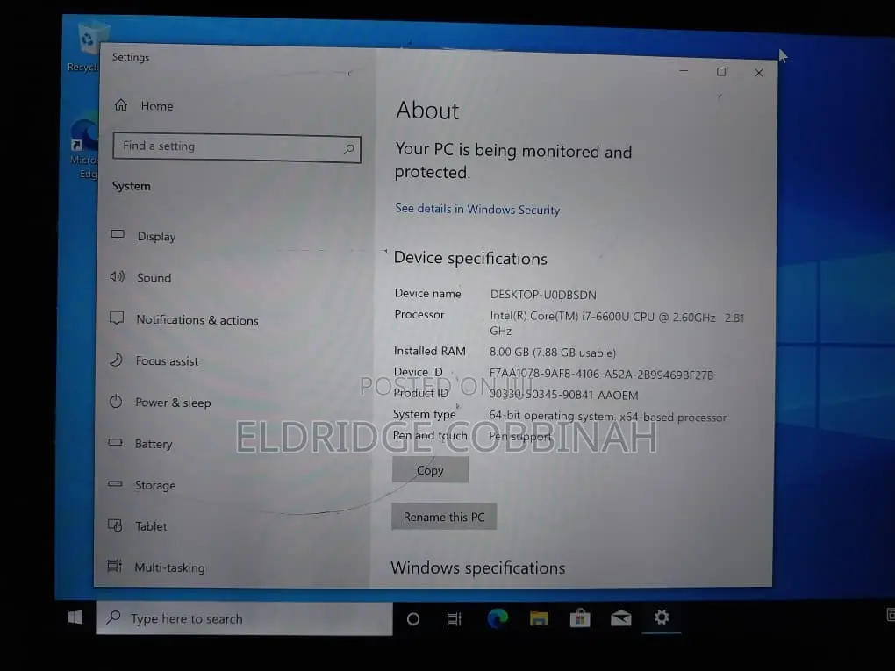Viewport: 895px width, 671px height.
Task: Launch Microsoft Edge from taskbar
Action: point(498,618)
